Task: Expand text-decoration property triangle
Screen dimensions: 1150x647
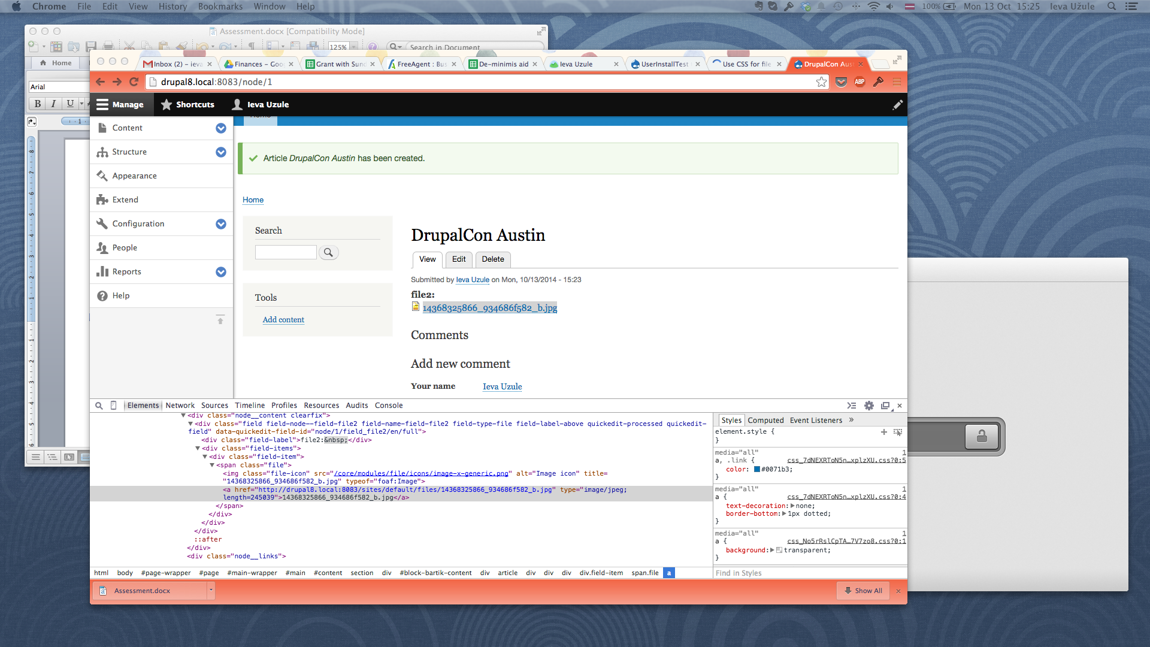Action: tap(792, 506)
